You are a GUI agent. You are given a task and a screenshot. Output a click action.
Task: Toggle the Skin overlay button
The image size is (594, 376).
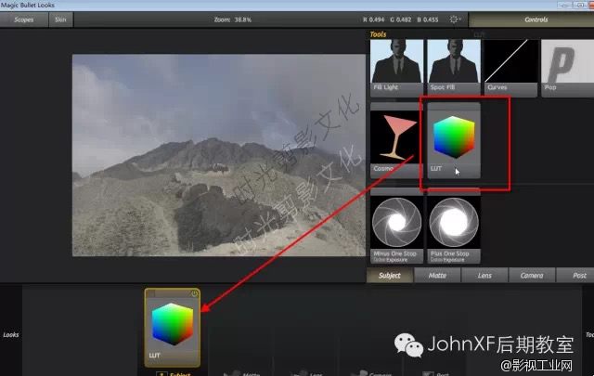60,19
